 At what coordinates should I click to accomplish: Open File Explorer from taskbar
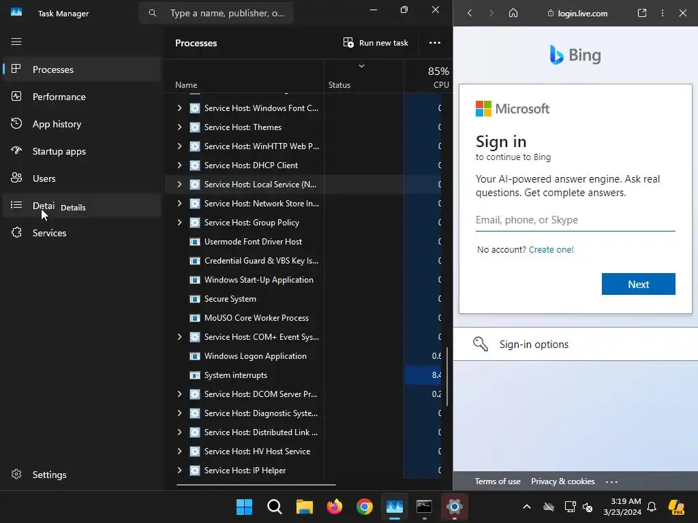tap(305, 507)
